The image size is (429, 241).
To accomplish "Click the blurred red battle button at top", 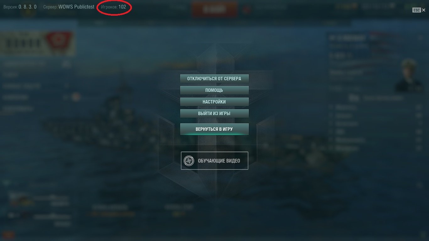I will tap(215, 9).
